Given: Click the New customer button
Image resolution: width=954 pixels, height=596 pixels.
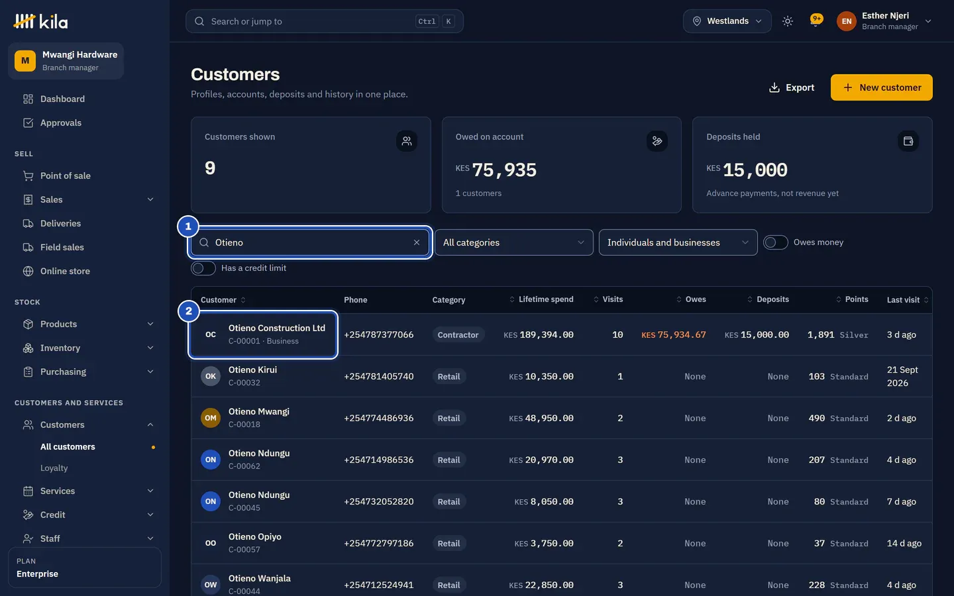Looking at the screenshot, I should [x=882, y=87].
